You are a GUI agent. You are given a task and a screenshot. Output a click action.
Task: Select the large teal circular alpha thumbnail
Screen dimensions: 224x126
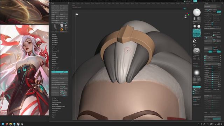[x=197, y=33]
